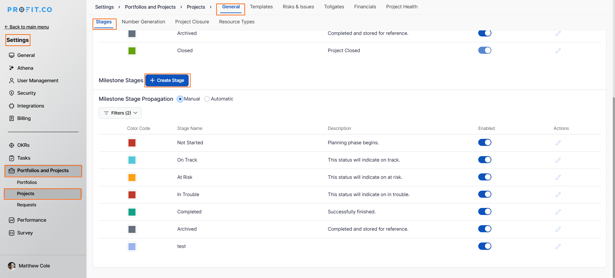Edit the Not Started stage pencil icon

(x=558, y=143)
